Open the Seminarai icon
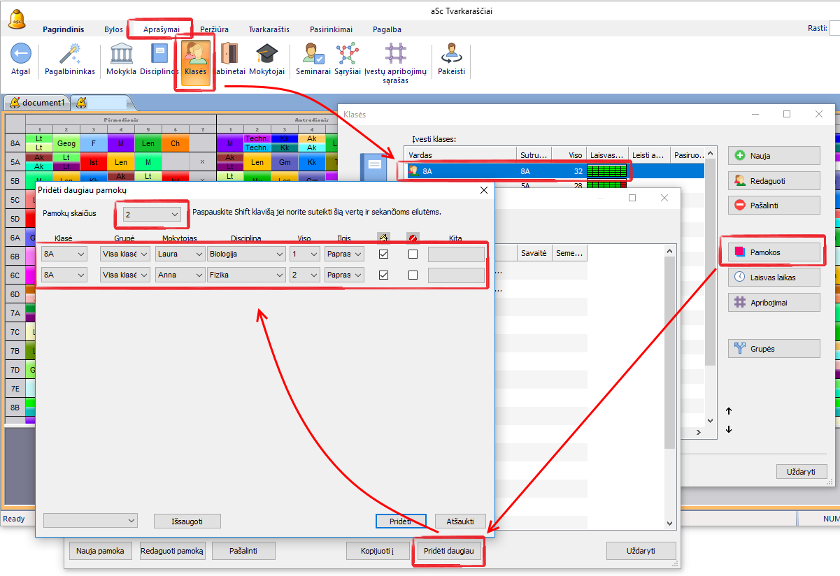Image resolution: width=840 pixels, height=576 pixels. [313, 55]
